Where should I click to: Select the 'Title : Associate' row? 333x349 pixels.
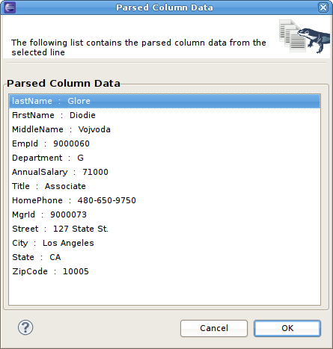[x=165, y=186]
